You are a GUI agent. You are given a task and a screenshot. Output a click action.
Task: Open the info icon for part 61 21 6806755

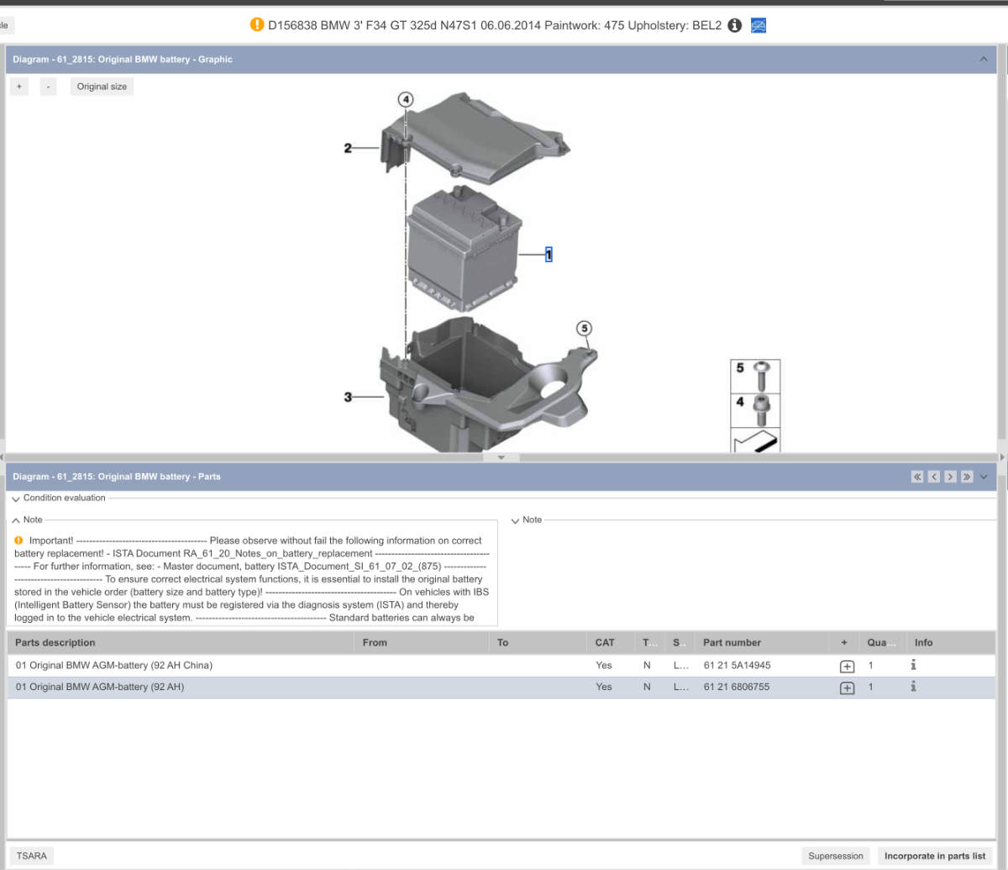(x=913, y=687)
